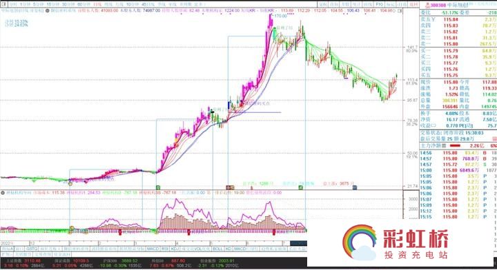Open the F10 company info button
Image resolution: width=497 pixels, height=270 pixels.
click(x=379, y=4)
